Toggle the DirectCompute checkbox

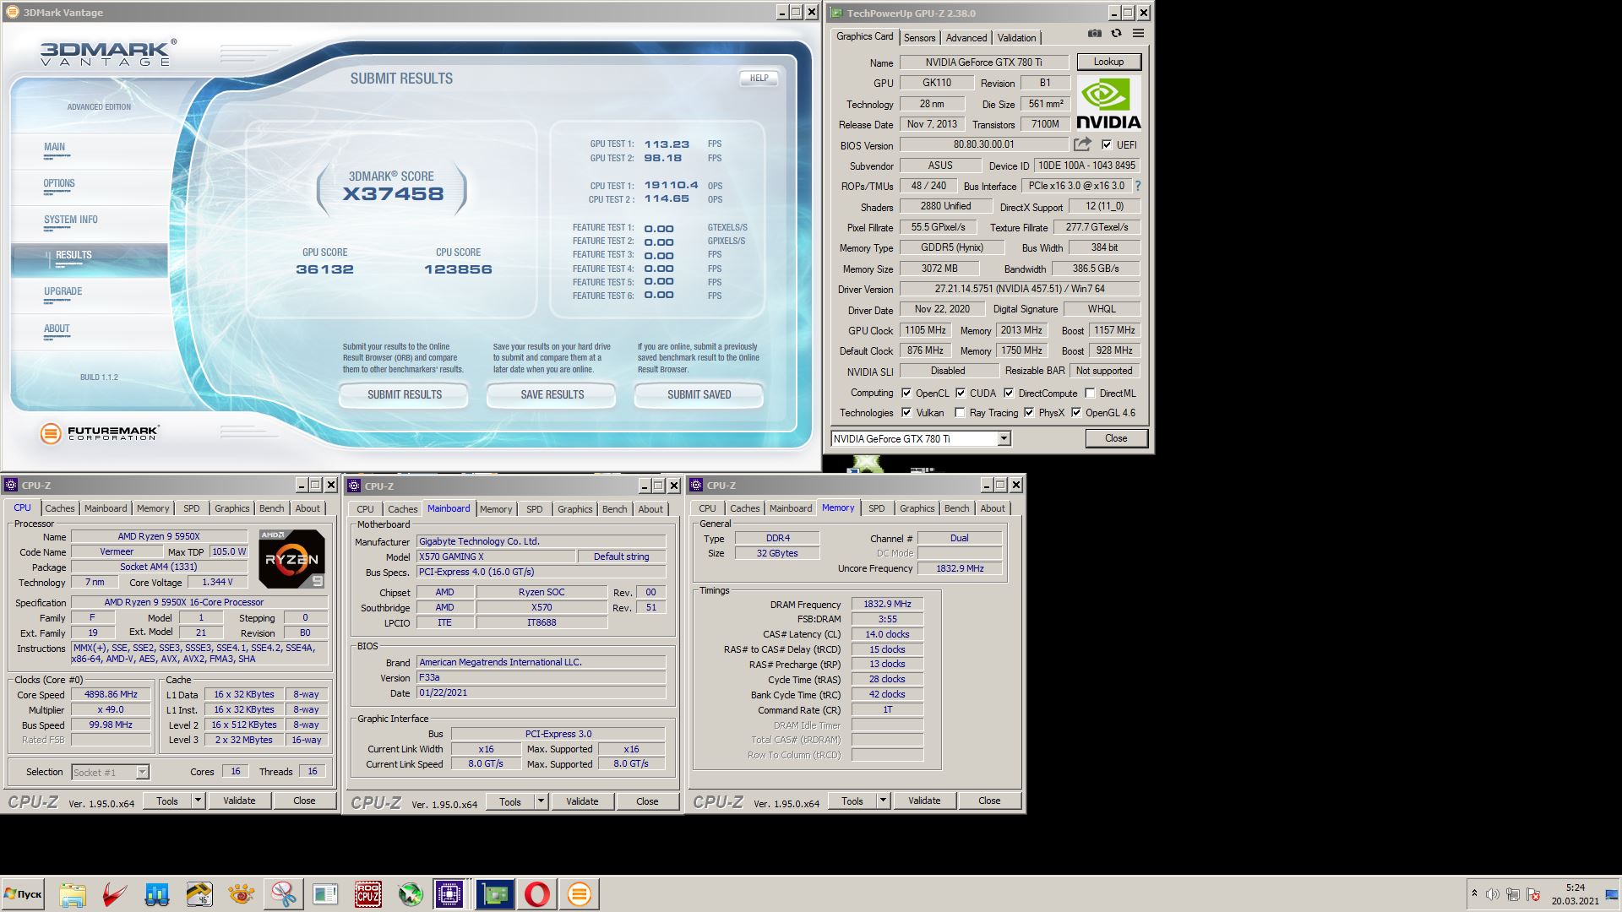(1009, 393)
